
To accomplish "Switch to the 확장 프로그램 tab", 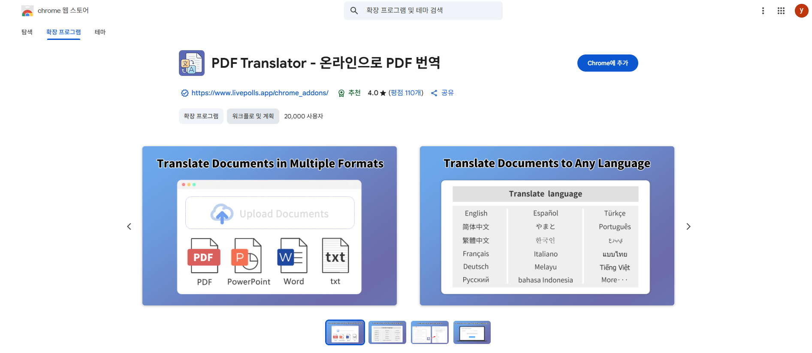I will coord(63,32).
